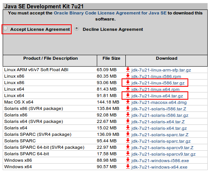The image size is (210, 172).
Task: Click download icon for jdk-7u21-solaris-sparc.tar.Z
Action: 128,134
